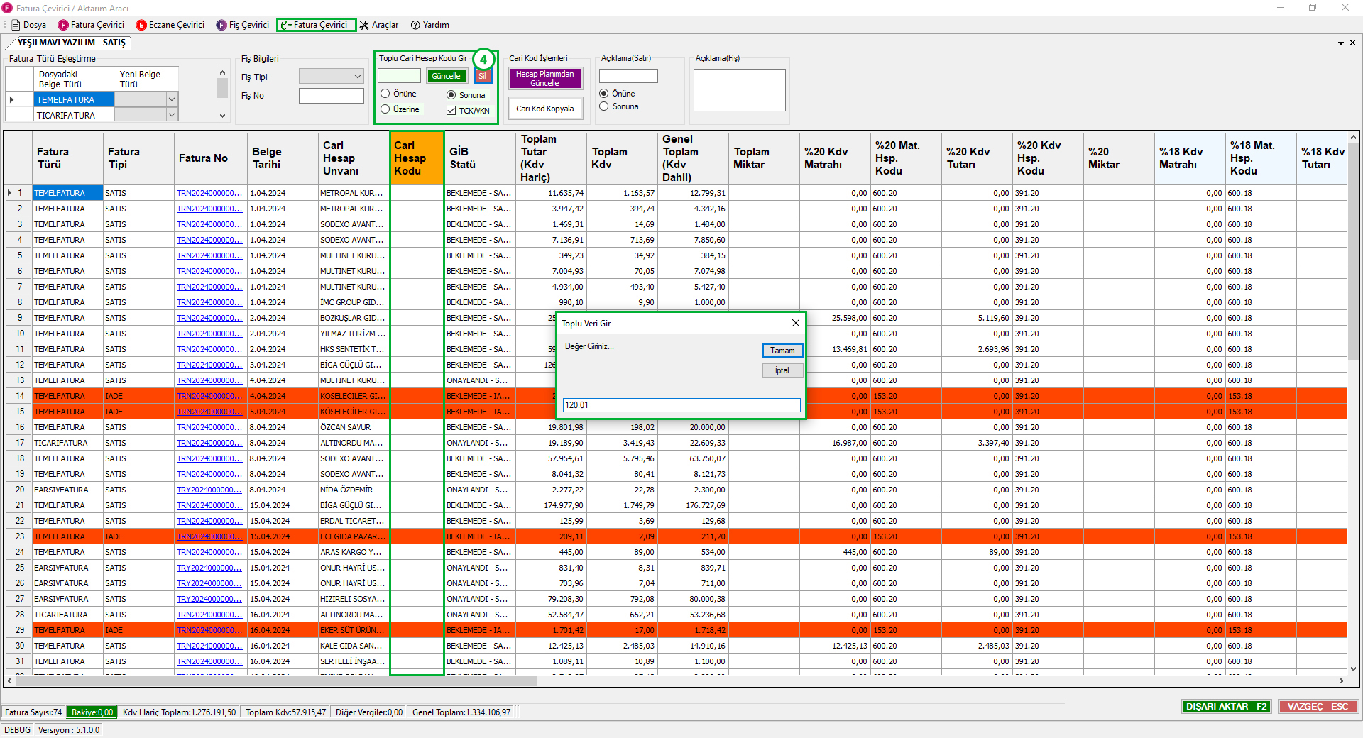
Task: Click the purple Fiş Çevirici icon
Action: tap(221, 25)
